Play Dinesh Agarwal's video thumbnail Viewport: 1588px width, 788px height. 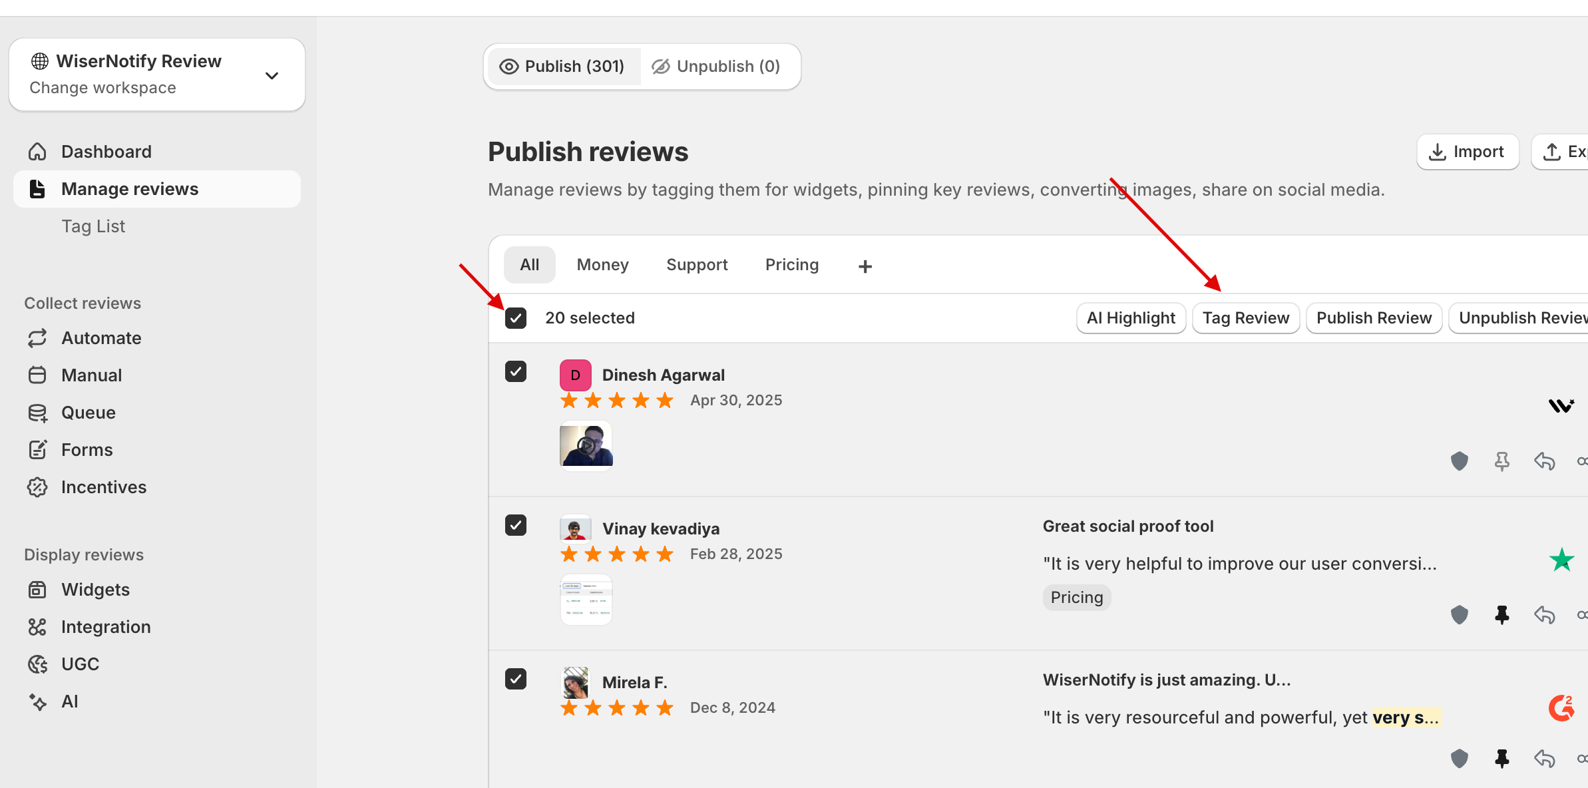click(x=586, y=445)
